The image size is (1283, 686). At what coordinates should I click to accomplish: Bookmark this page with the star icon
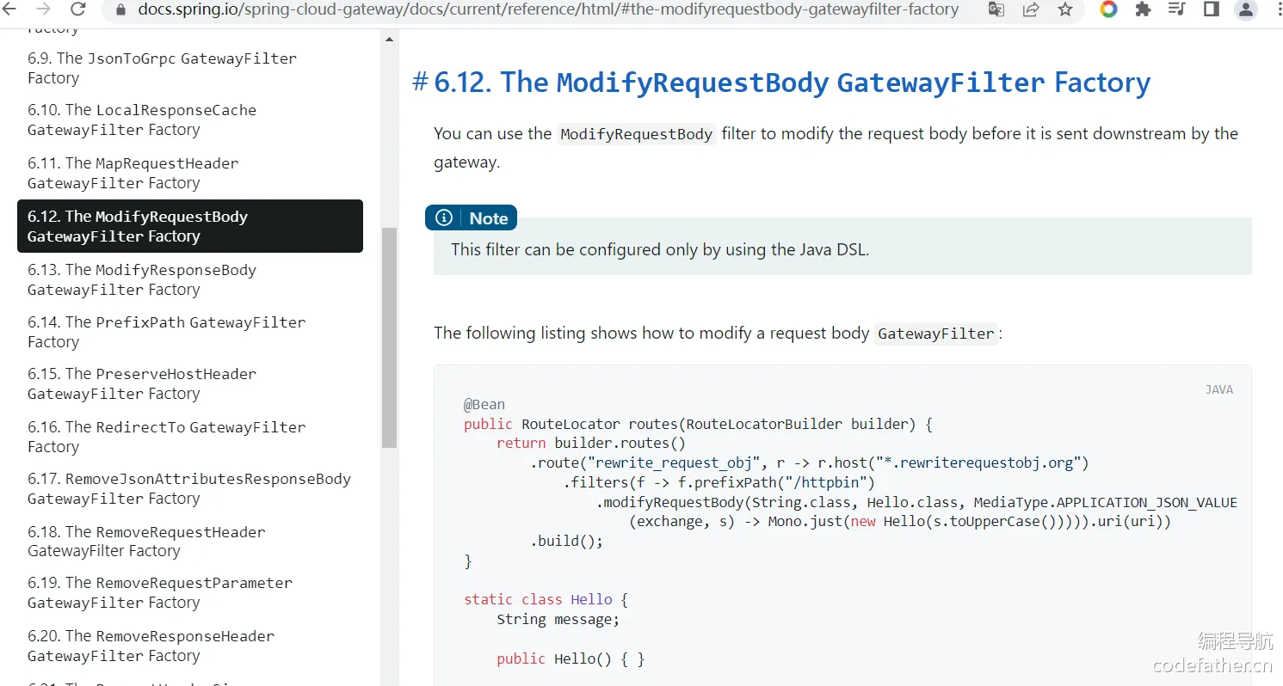1065,9
